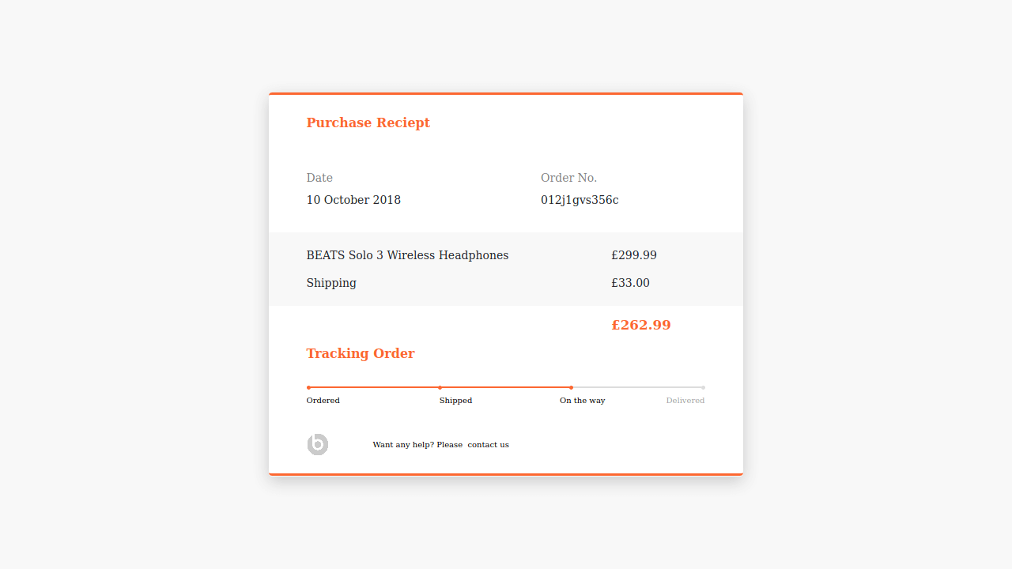
Task: Click the £33.00 shipping cost
Action: 630,282
